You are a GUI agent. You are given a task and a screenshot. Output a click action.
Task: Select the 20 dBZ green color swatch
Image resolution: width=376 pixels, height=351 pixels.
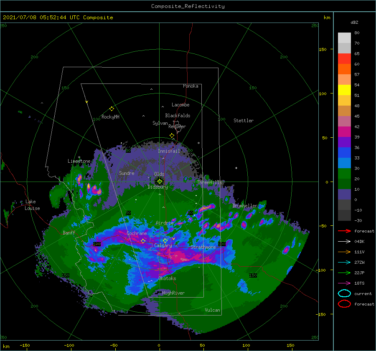(344, 173)
